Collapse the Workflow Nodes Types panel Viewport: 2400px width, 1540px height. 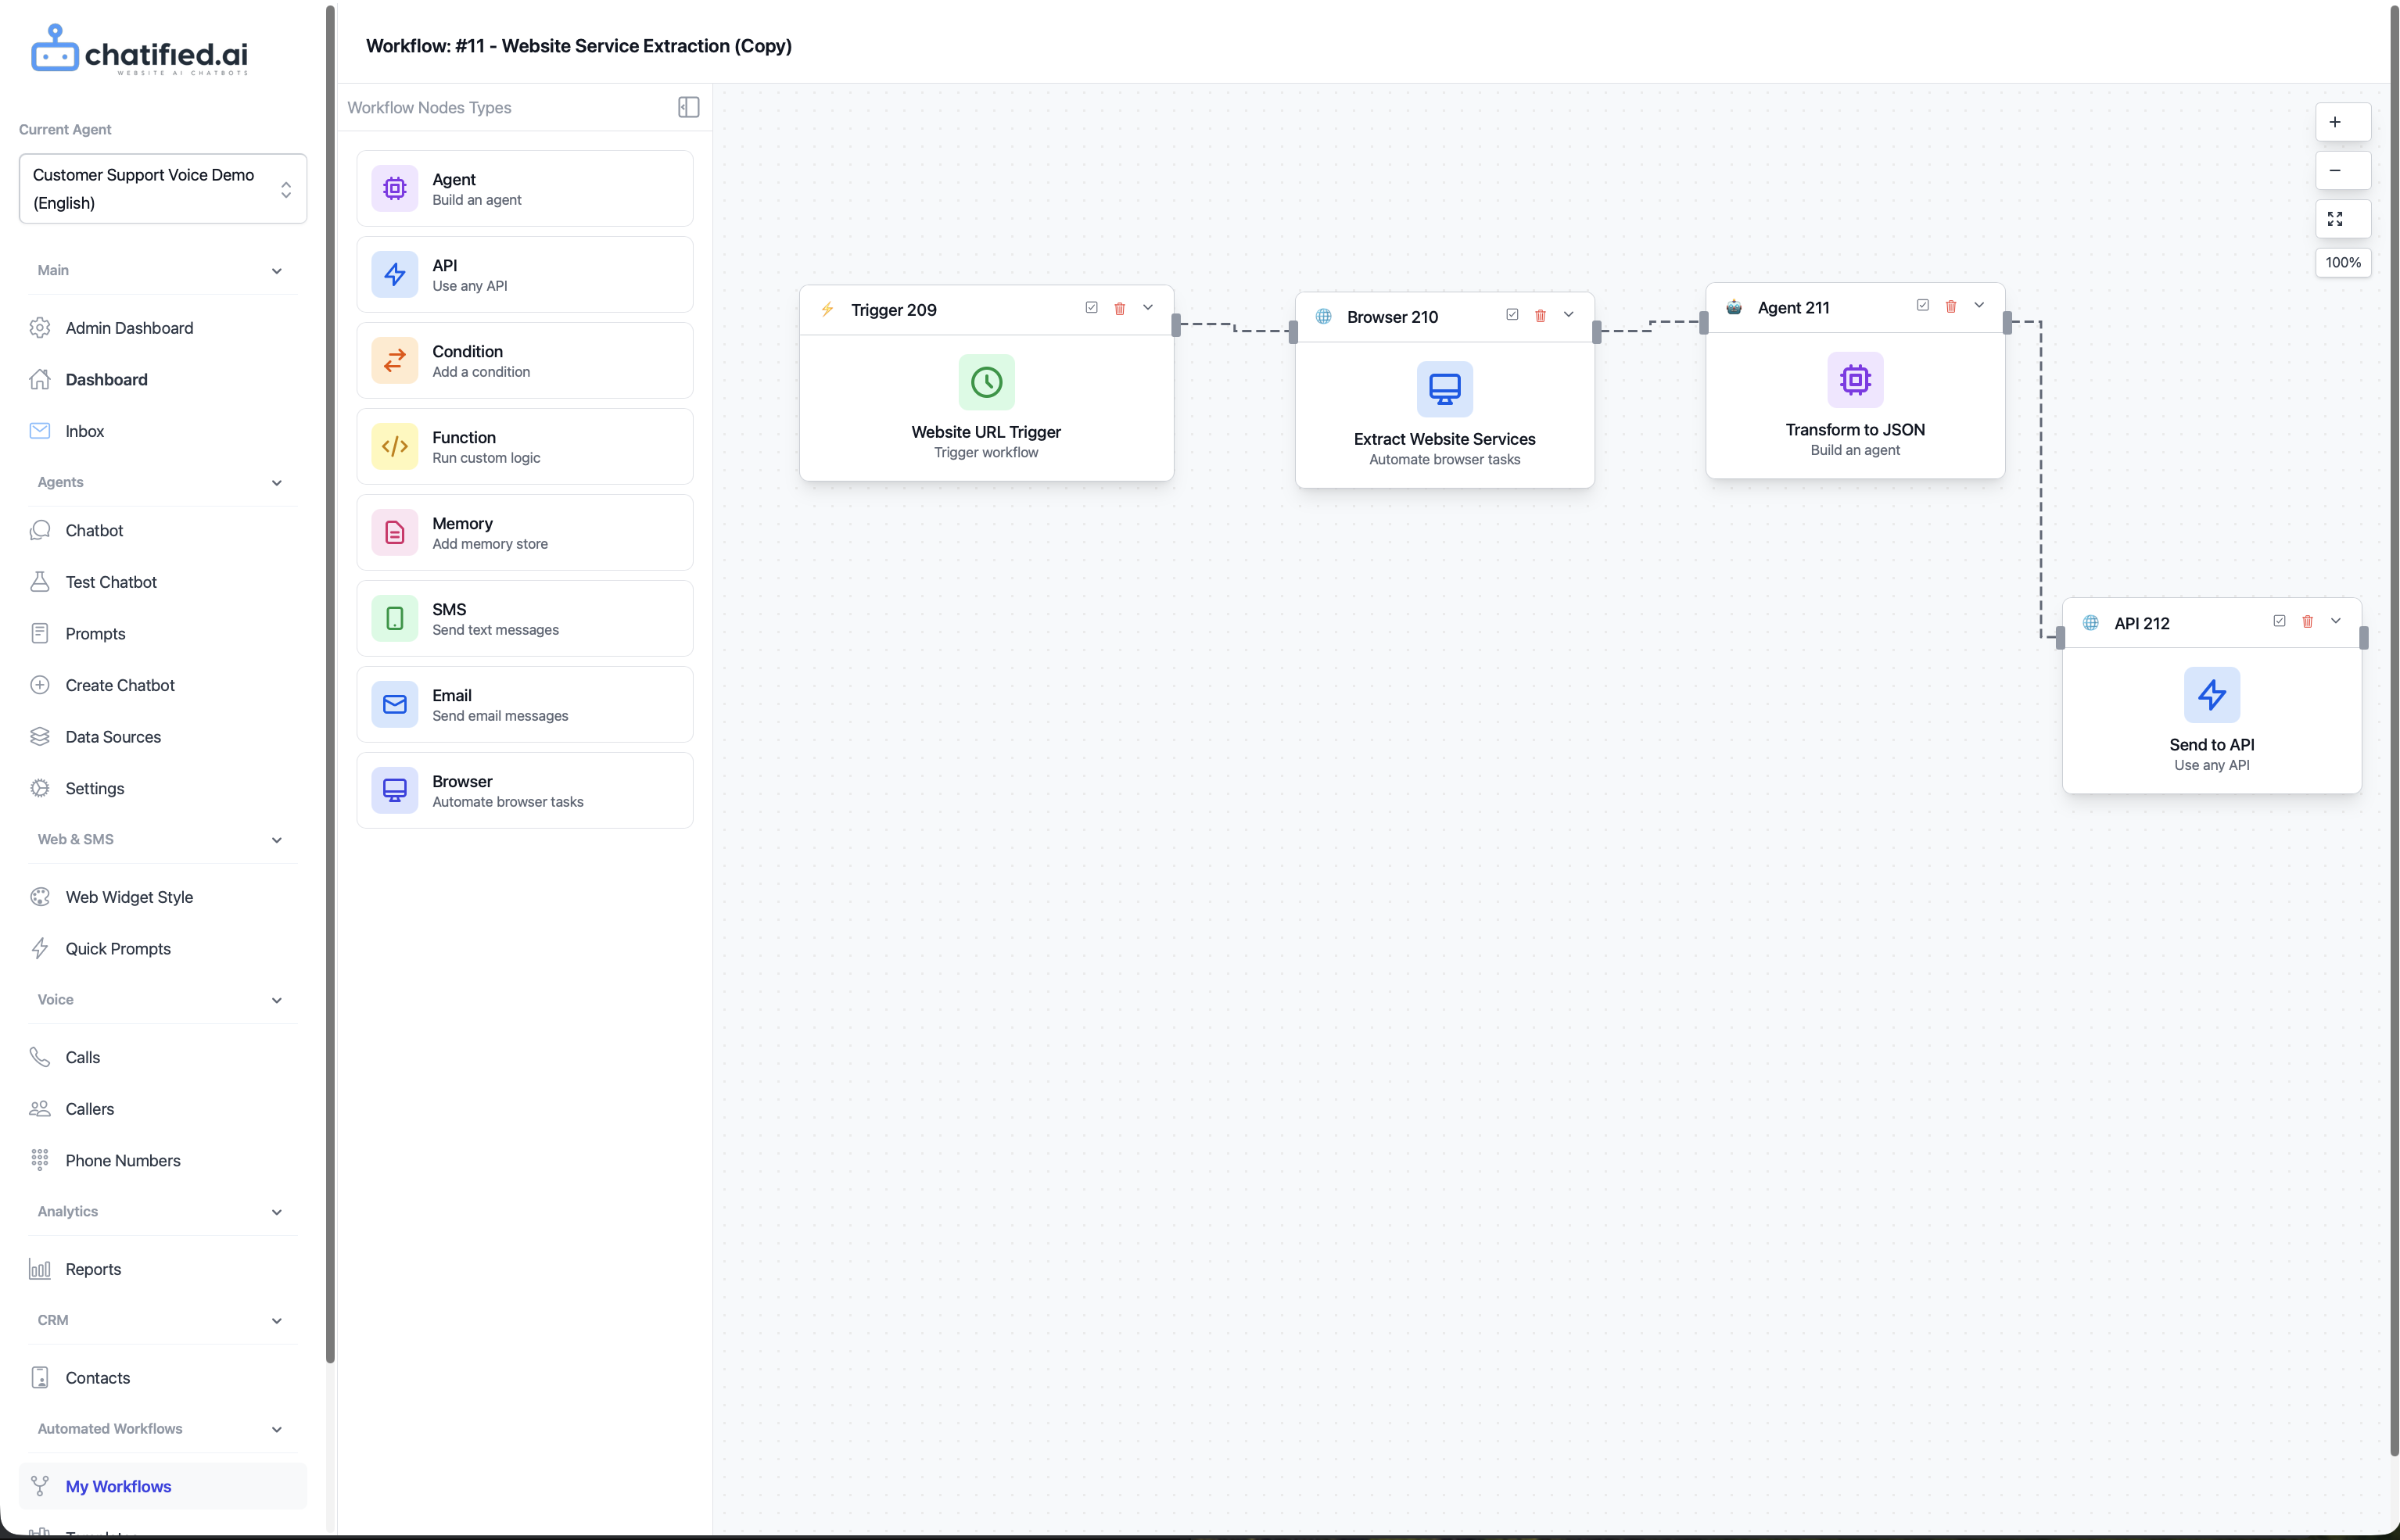tap(688, 107)
